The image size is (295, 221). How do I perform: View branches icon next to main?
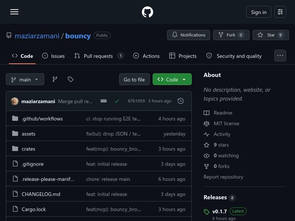pyautogui.click(x=55, y=79)
